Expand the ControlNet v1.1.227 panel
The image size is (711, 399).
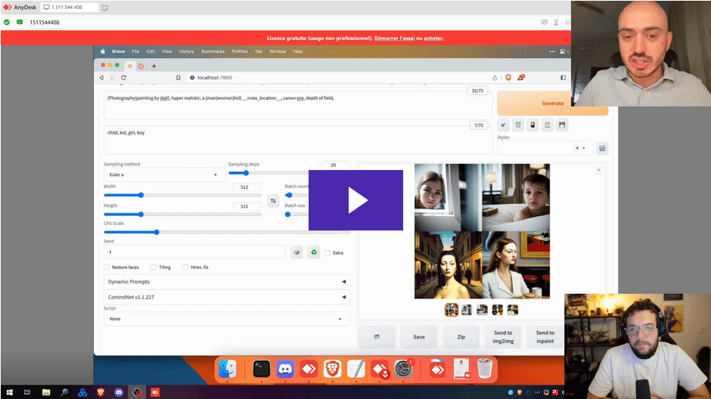tap(227, 297)
